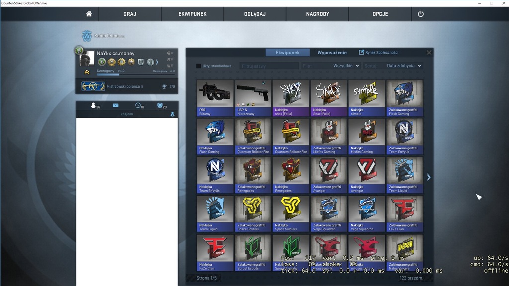Click the trophy wins icon

coord(164,86)
